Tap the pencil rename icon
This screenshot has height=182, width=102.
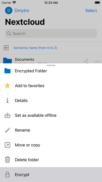click(x=8, y=130)
